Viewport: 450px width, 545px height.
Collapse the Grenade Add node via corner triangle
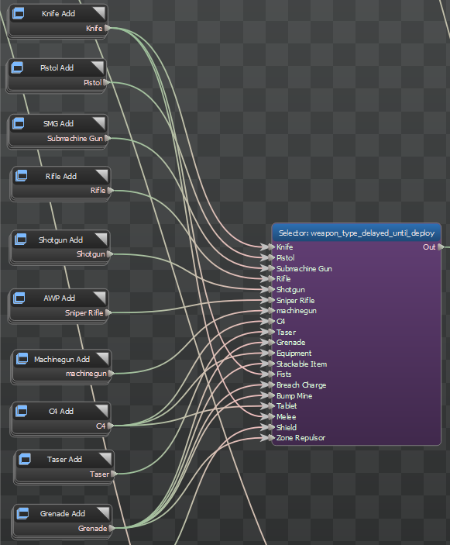click(x=103, y=512)
